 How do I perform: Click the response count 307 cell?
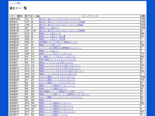(x=143, y=112)
